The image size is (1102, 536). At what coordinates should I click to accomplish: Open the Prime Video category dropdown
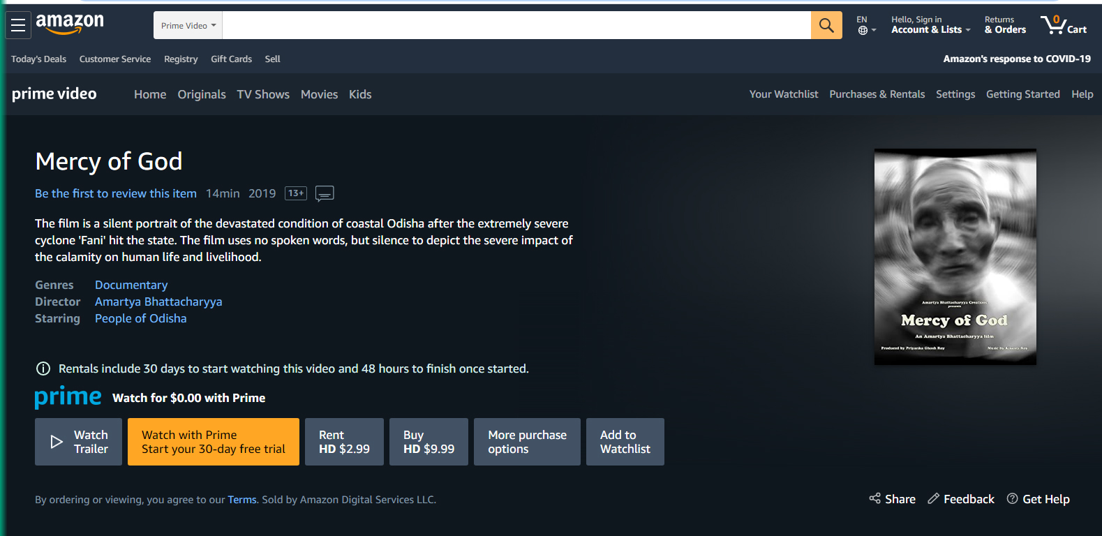(x=188, y=25)
